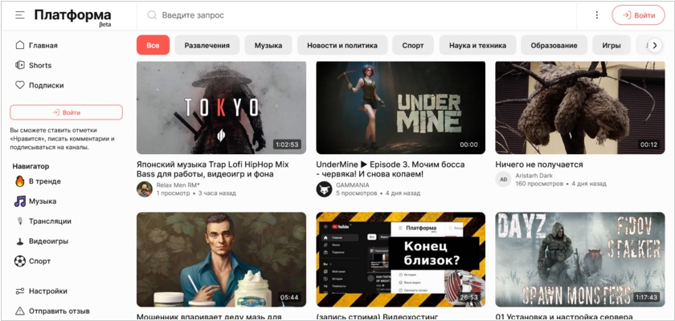
Task: Open Японский музыка Trap Lofi title
Action: [213, 169]
